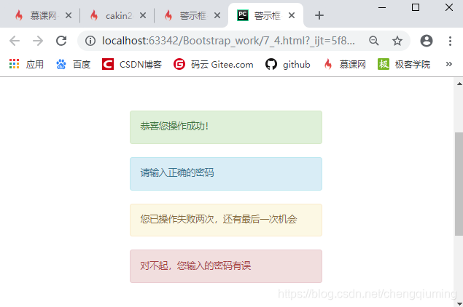Open the CSDN博客 bookmark
The width and height of the screenshot is (463, 307).
coord(132,64)
